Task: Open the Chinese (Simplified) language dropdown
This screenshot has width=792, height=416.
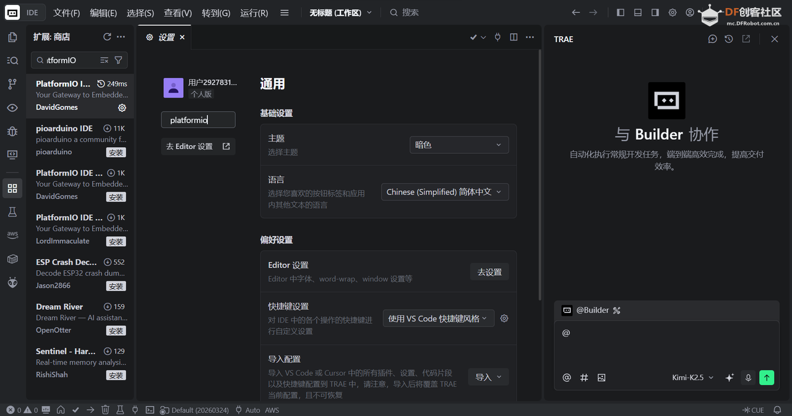Action: click(x=444, y=192)
